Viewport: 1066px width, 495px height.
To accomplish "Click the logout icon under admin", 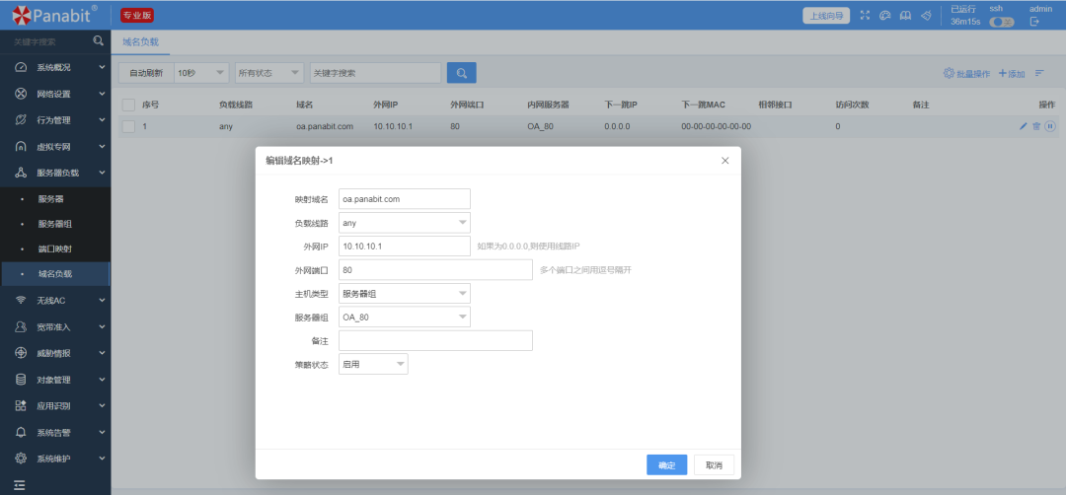I will (1034, 22).
